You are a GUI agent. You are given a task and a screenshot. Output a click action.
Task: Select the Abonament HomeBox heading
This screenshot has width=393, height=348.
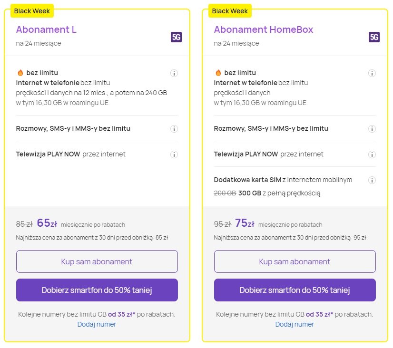[264, 29]
